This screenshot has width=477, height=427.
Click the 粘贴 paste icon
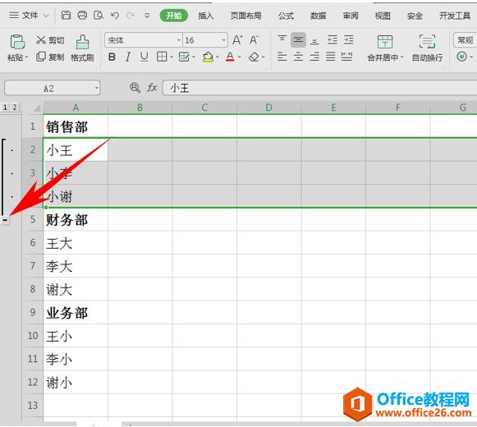point(17,42)
